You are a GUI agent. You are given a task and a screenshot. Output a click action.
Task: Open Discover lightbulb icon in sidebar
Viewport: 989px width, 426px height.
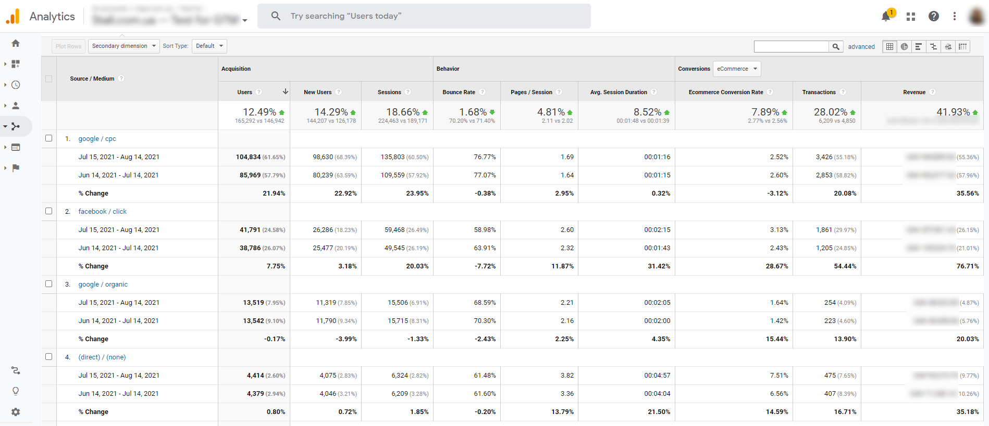coord(16,391)
